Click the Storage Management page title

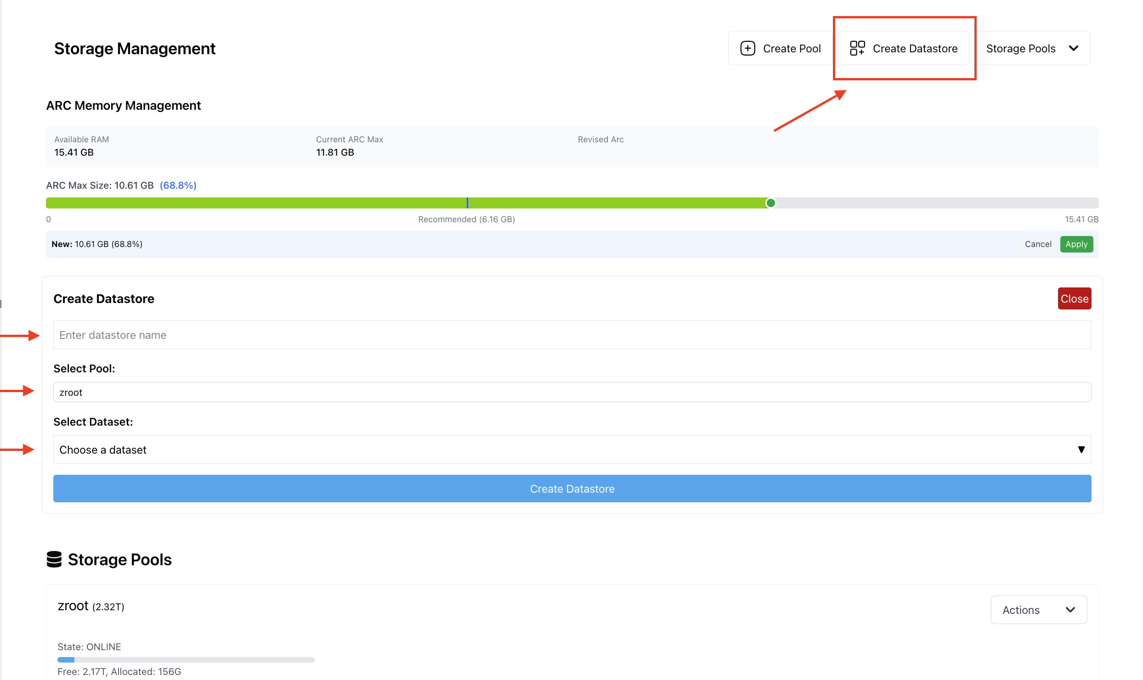click(135, 49)
